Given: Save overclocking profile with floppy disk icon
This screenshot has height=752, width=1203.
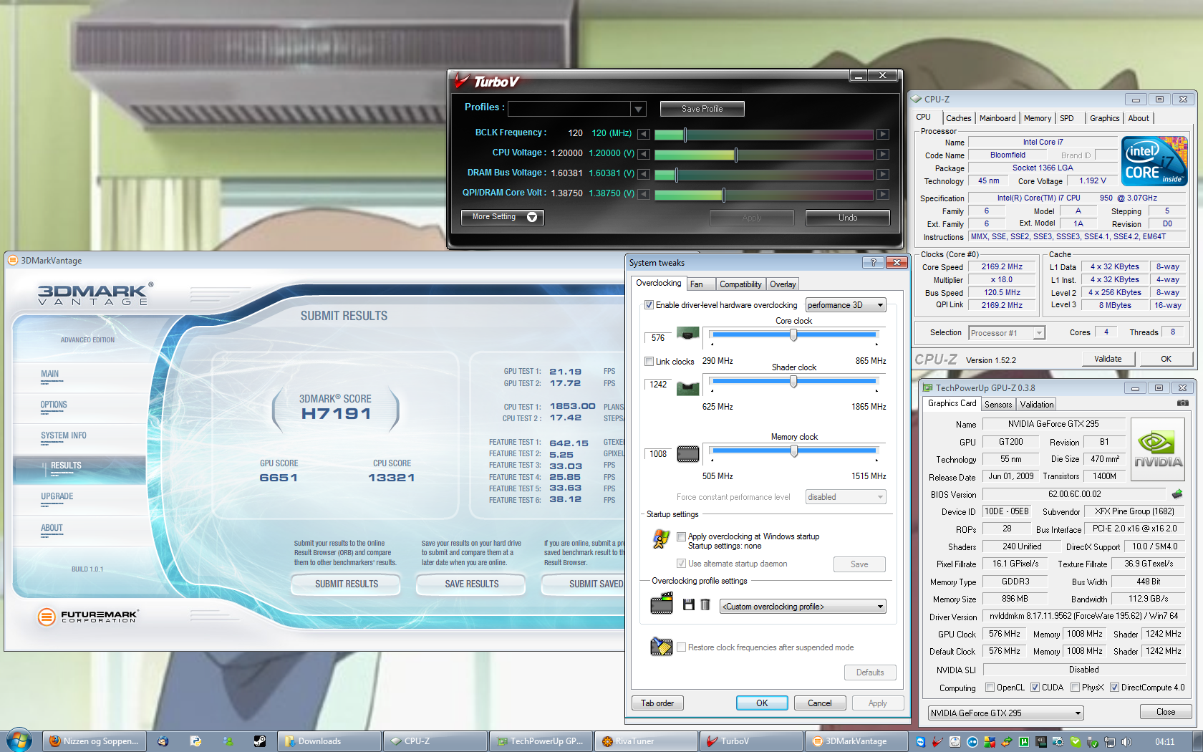Looking at the screenshot, I should click(x=689, y=605).
